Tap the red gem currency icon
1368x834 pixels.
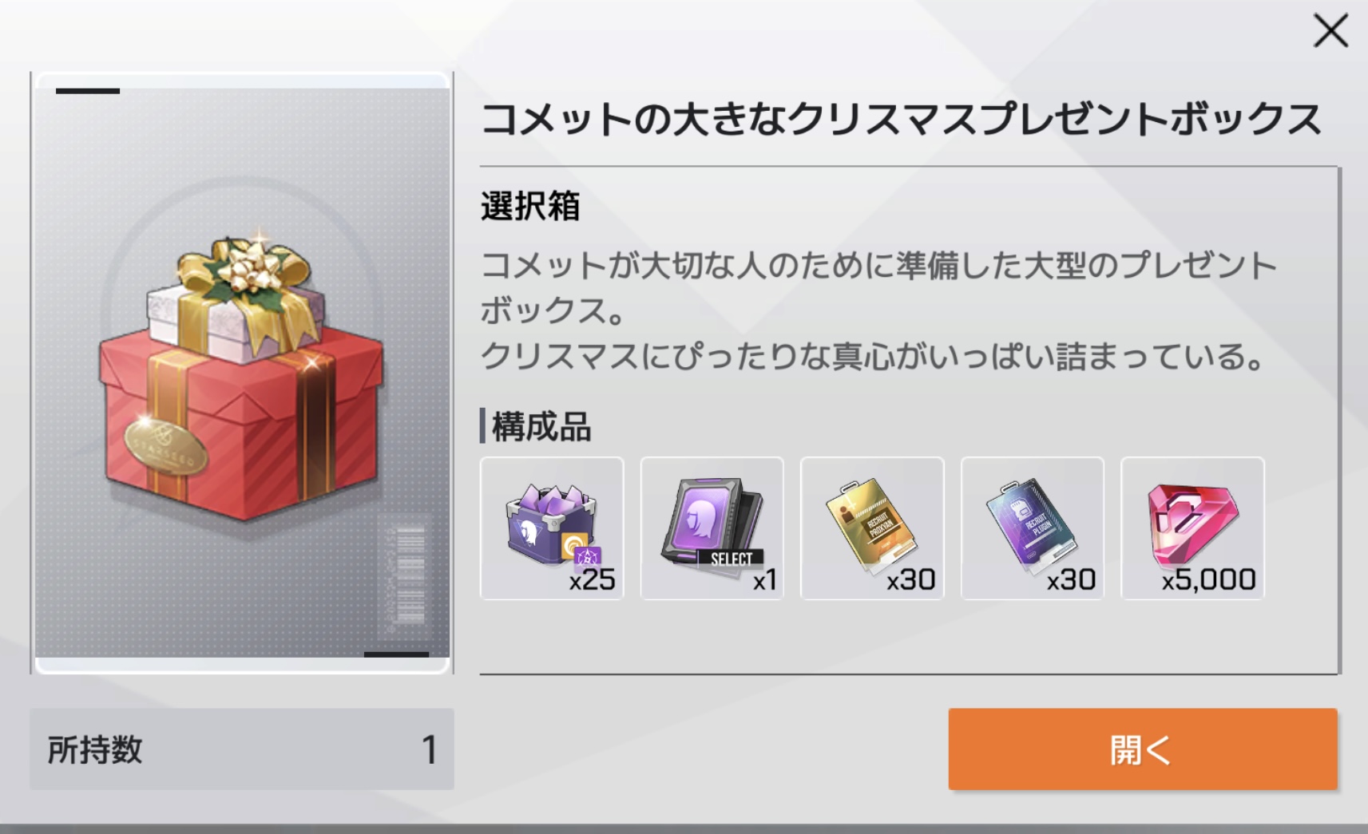click(x=1192, y=528)
